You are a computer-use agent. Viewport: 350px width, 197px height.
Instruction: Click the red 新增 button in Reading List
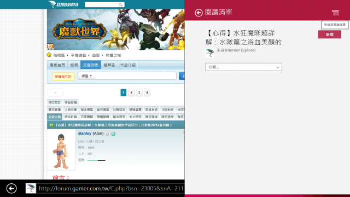330,34
